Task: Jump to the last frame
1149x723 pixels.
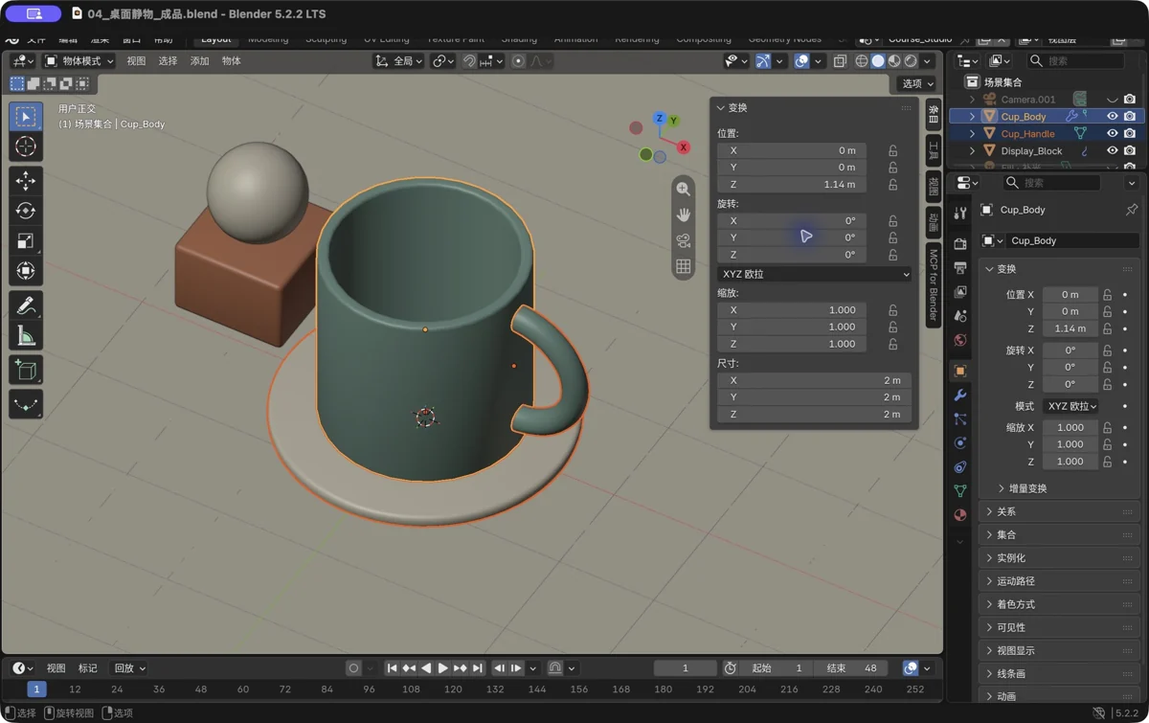Action: click(477, 668)
